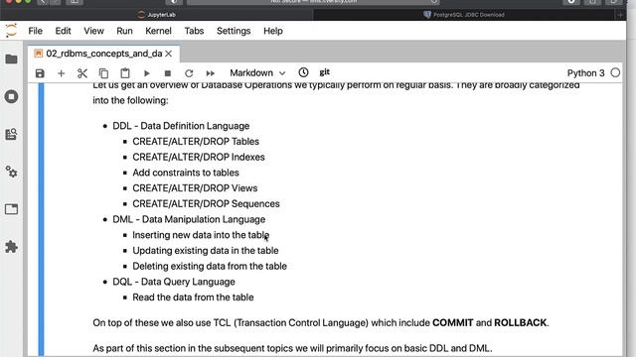This screenshot has height=357, width=636.
Task: Click the browser address bar
Action: point(314,2)
